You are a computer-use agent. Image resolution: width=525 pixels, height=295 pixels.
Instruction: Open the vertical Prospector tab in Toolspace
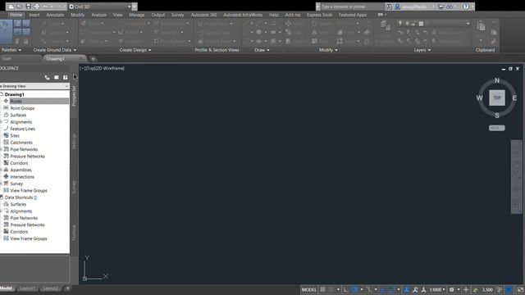(74, 96)
